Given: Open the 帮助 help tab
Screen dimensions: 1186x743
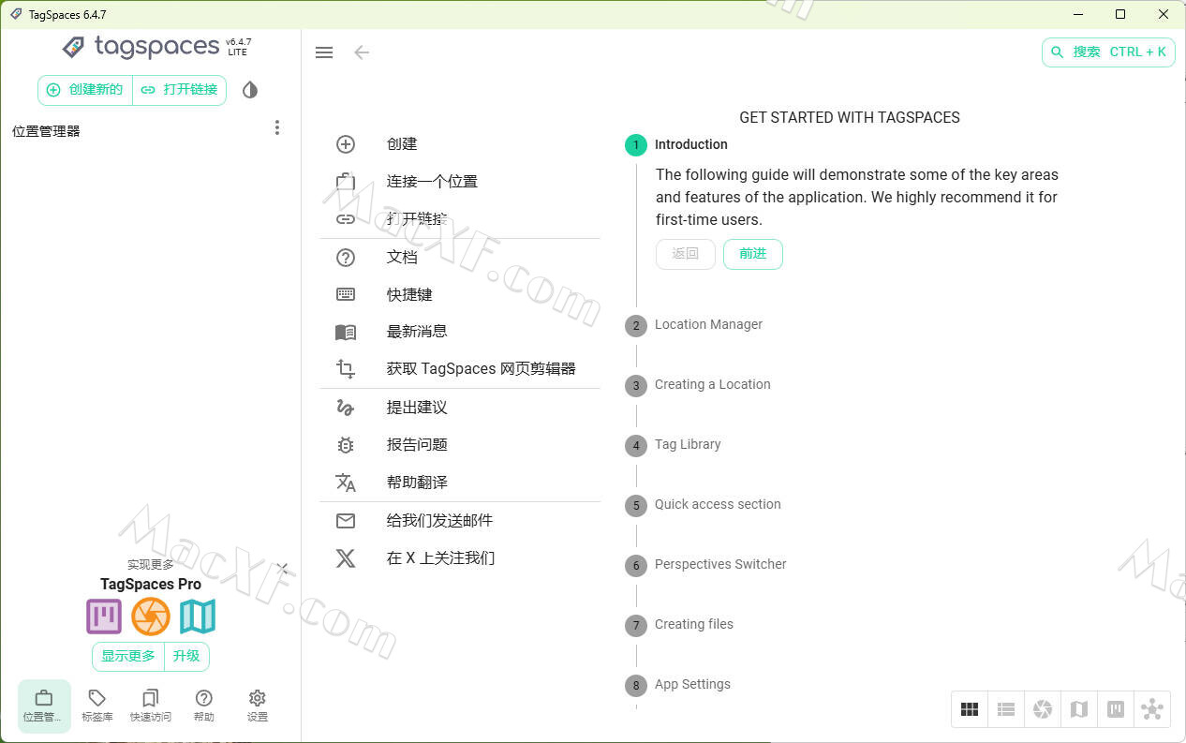Looking at the screenshot, I should pos(204,706).
